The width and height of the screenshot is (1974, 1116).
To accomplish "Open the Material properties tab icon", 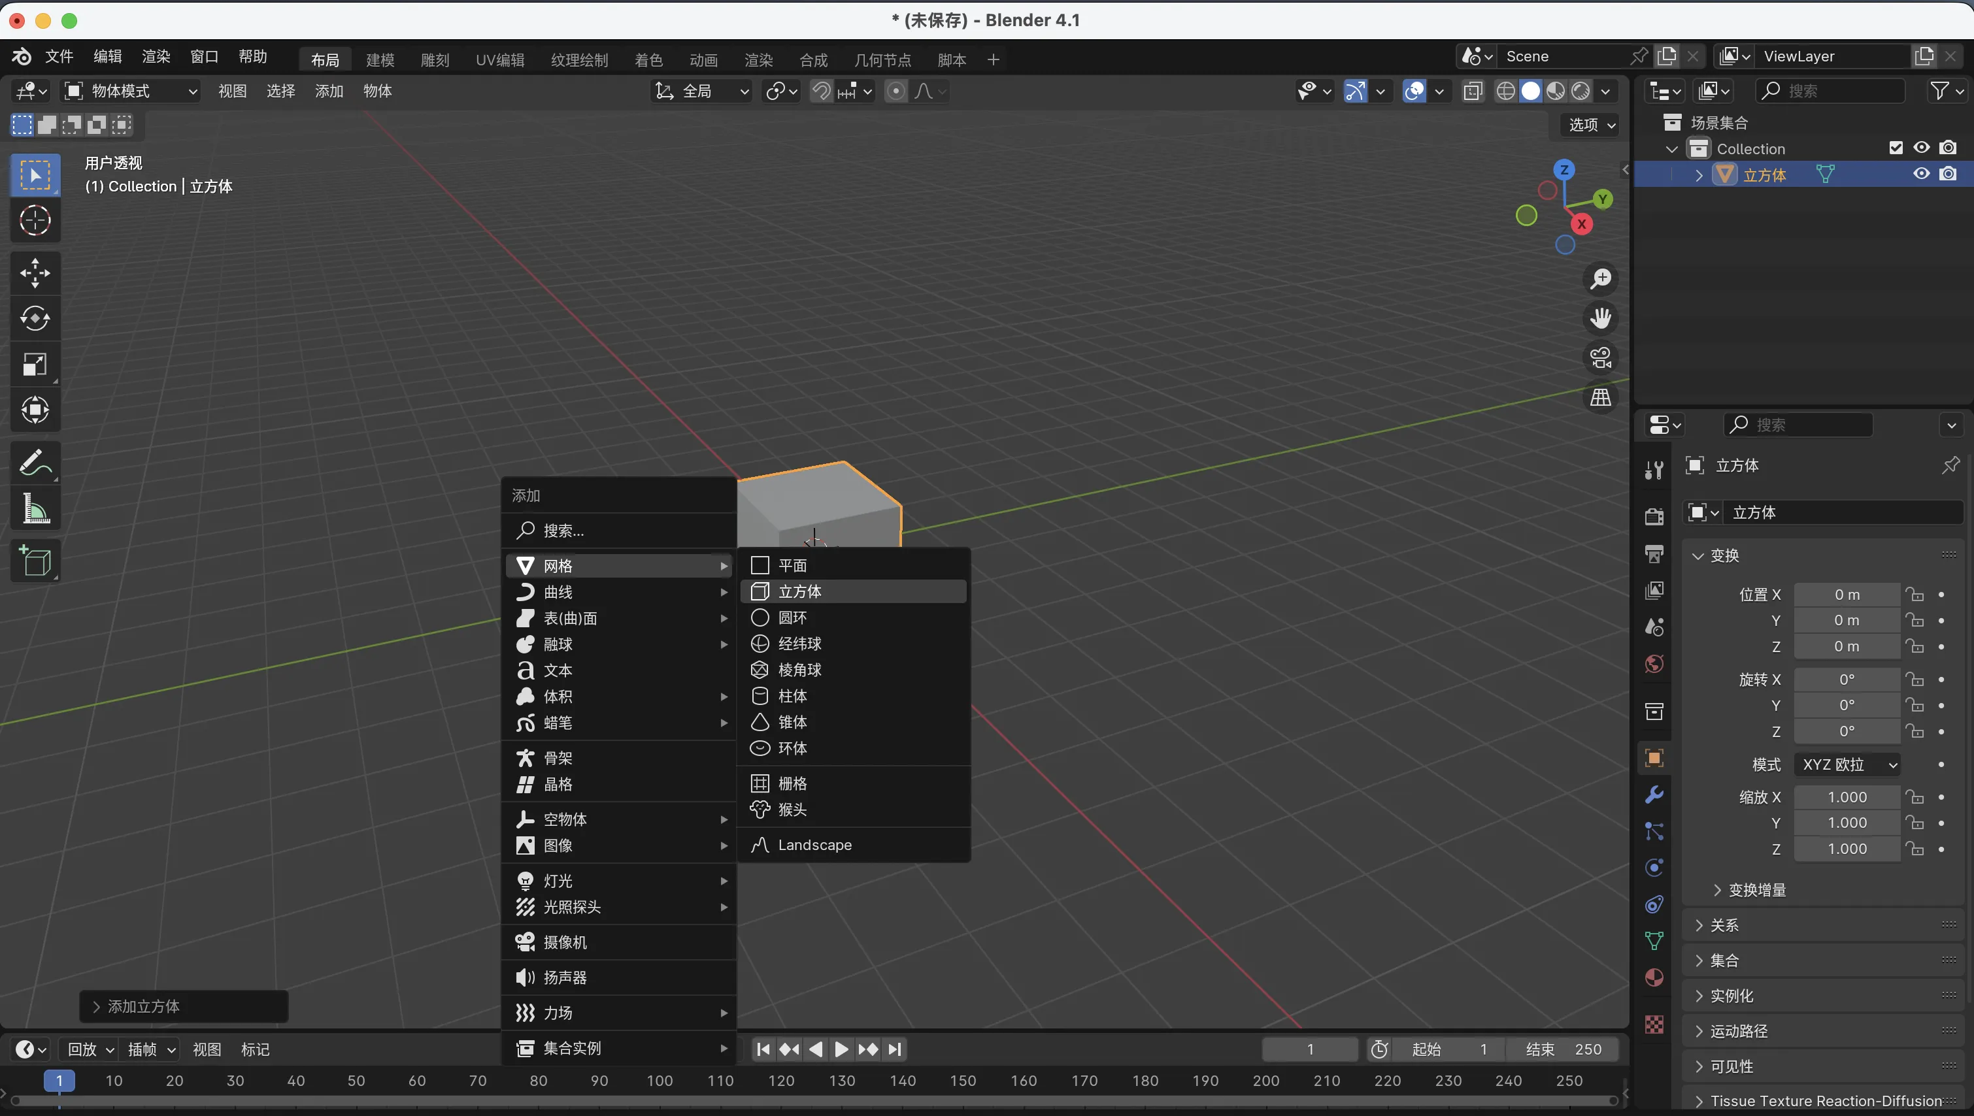I will click(x=1654, y=978).
